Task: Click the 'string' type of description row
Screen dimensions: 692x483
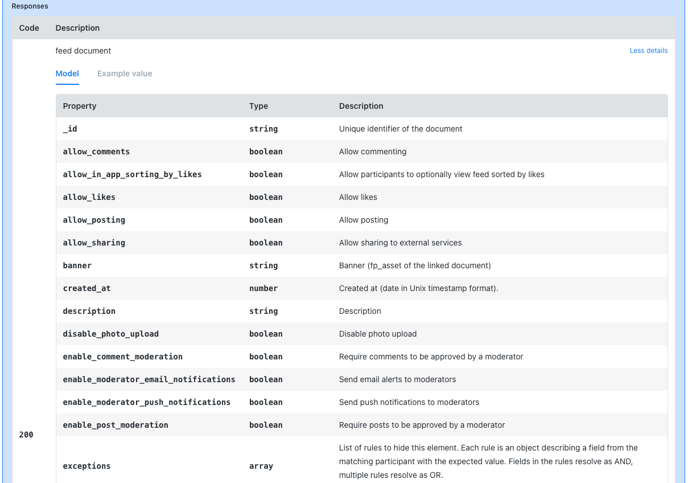Action: tap(263, 311)
